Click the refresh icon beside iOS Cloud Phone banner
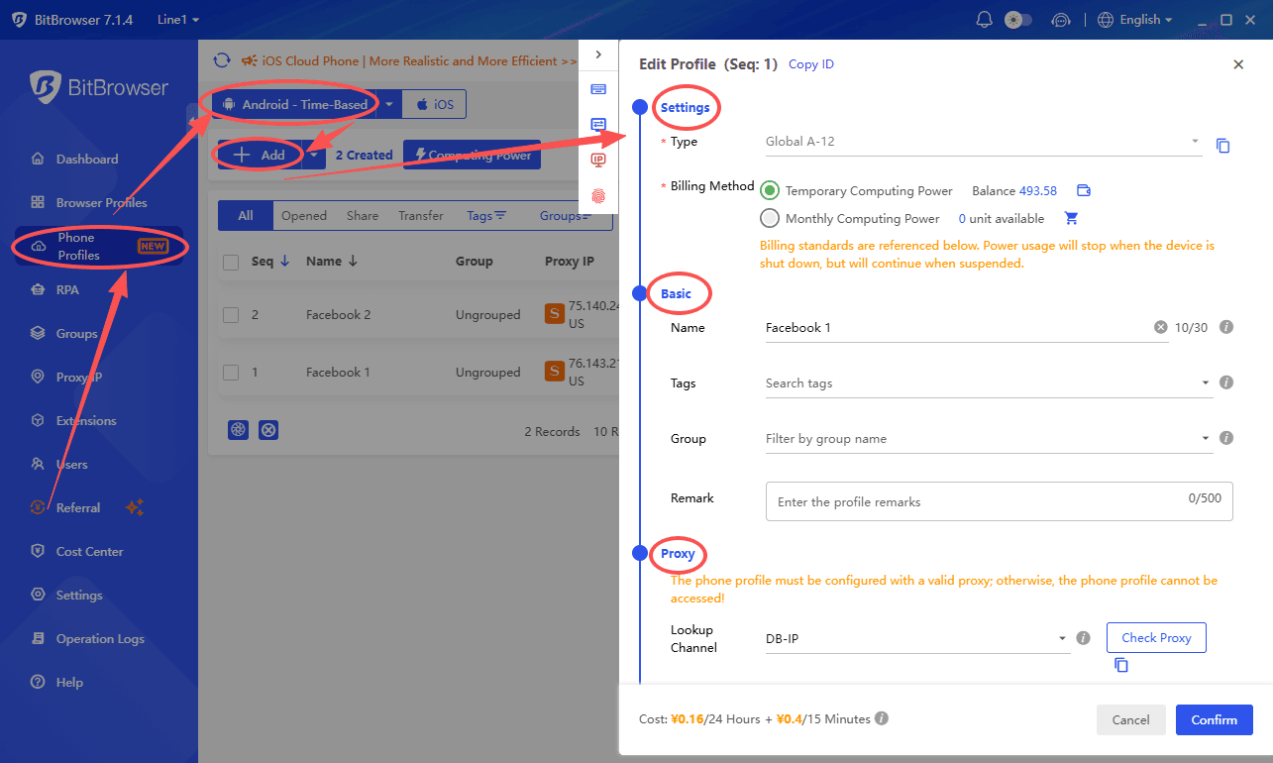Viewport: 1273px width, 763px height. coord(222,60)
